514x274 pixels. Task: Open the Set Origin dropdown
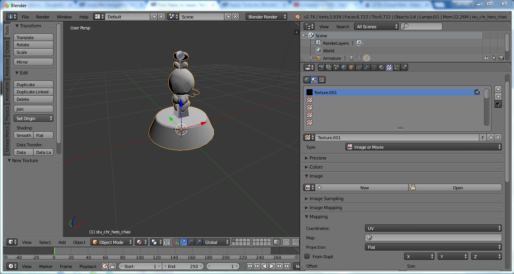click(x=34, y=118)
